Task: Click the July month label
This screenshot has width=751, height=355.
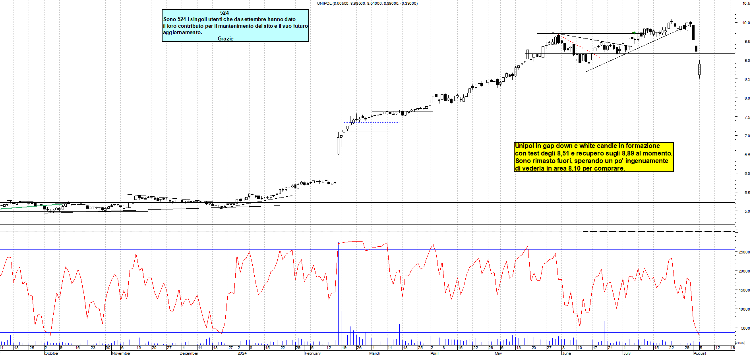Action: [x=627, y=353]
